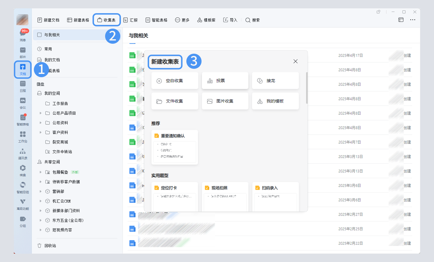Close the 新建收集表 dialog
Viewport: 434px width, 262px height.
pyautogui.click(x=295, y=61)
